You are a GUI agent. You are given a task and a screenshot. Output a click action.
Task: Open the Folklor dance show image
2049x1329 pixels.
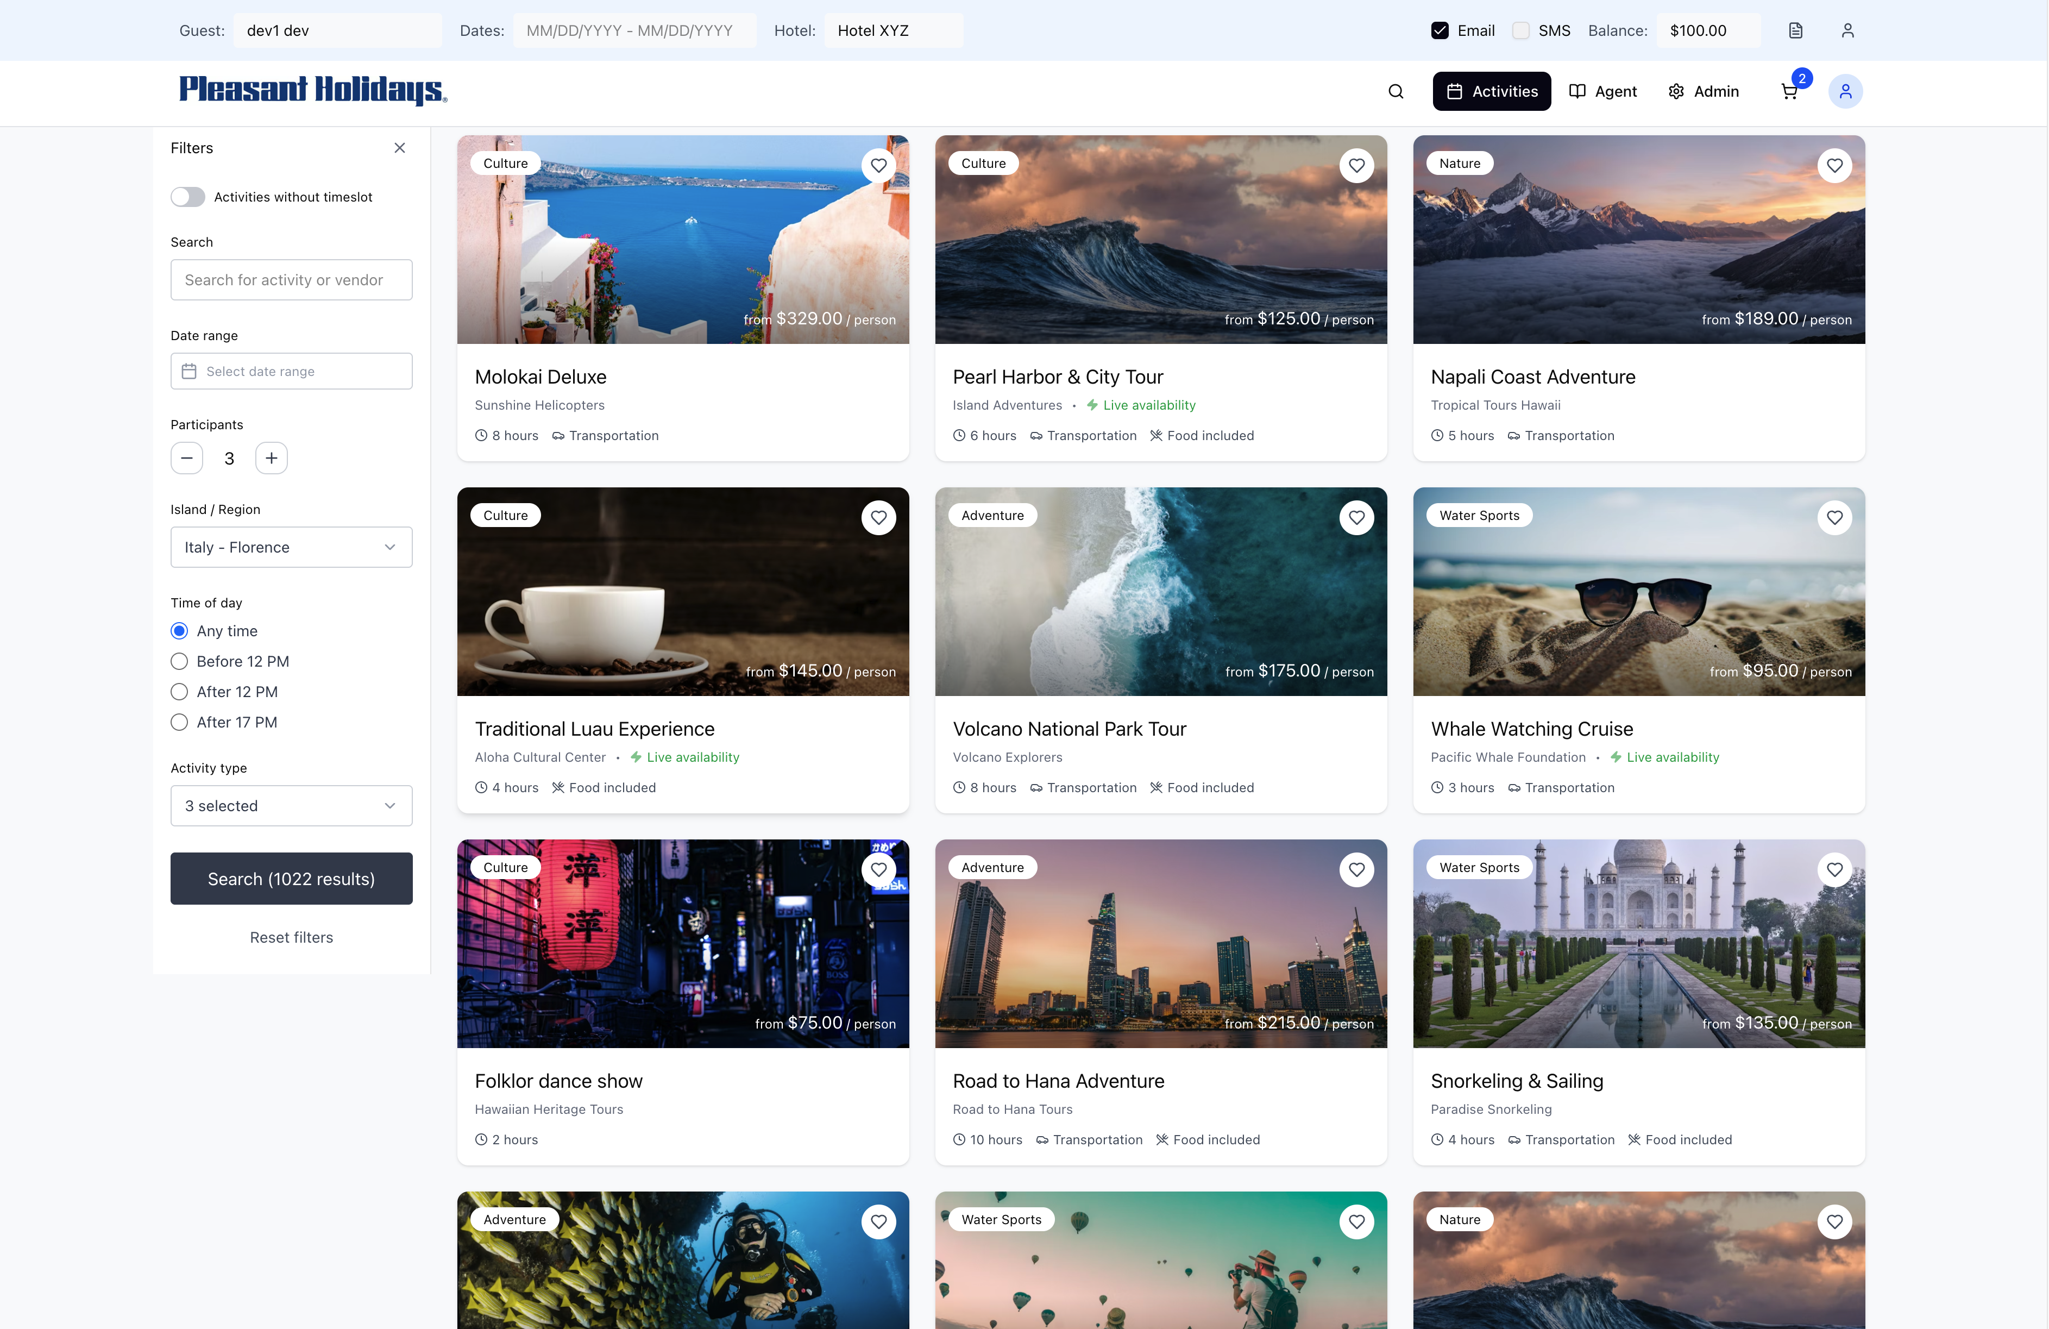(683, 944)
